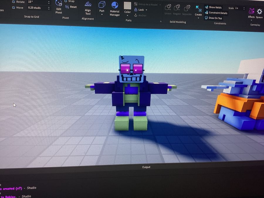
Task: Click the Lock tool padlock icon
Action: (136, 10)
